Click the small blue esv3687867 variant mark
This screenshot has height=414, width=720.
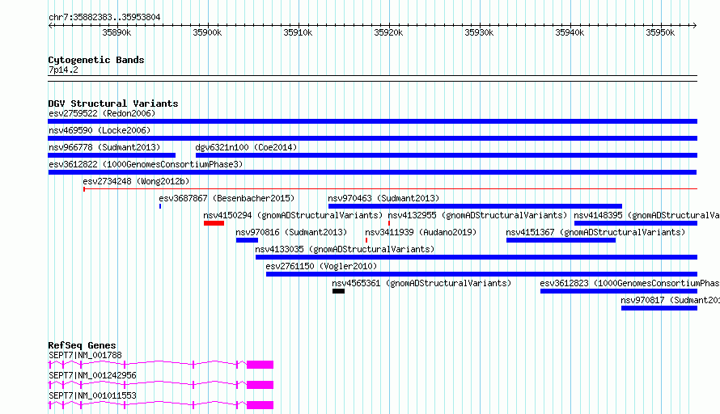160,206
